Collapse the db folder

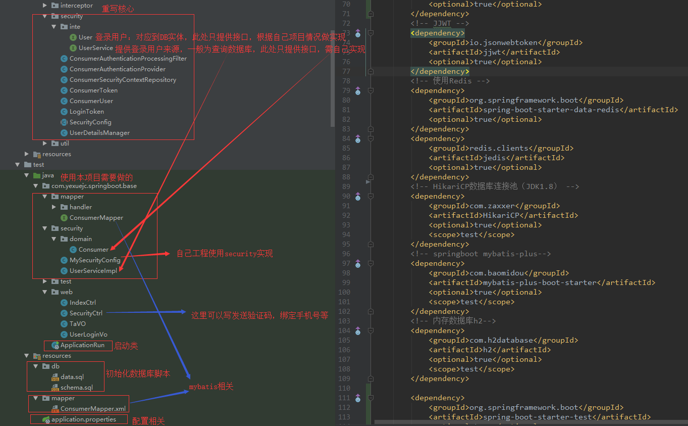coord(36,366)
